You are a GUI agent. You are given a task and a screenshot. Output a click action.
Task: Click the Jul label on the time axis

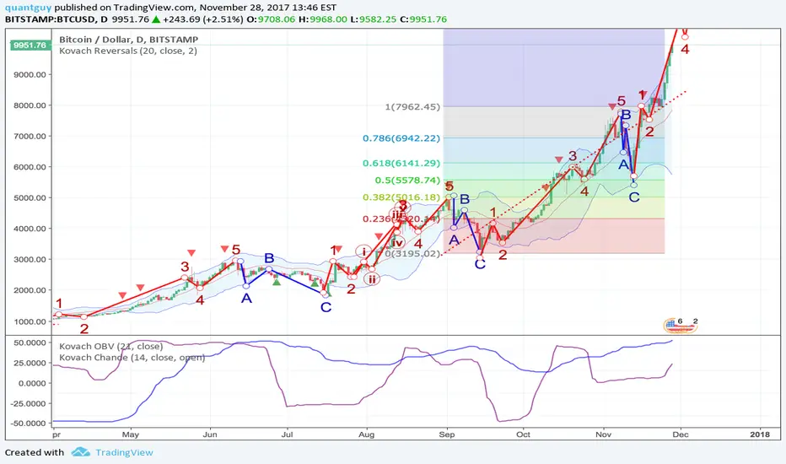tap(287, 434)
